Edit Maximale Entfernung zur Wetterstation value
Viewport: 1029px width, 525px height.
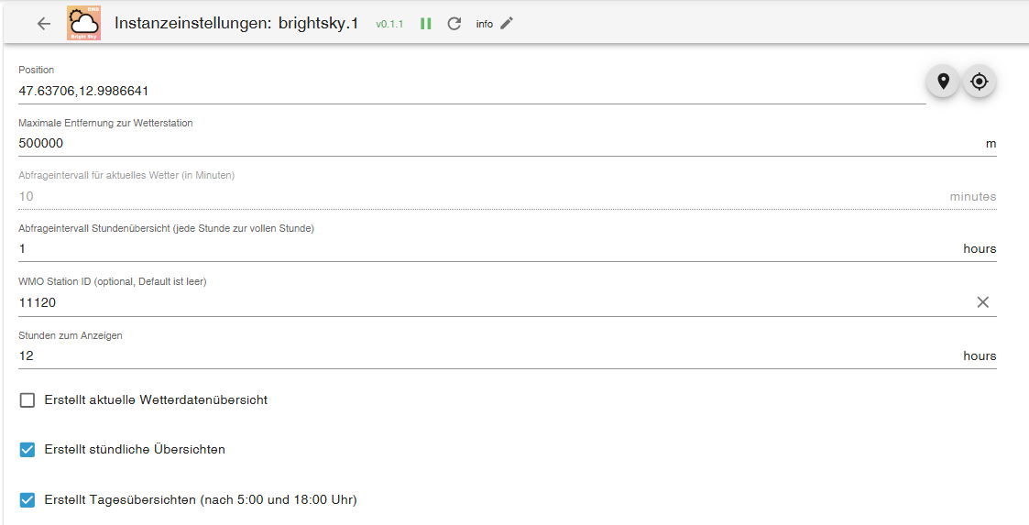(458, 144)
